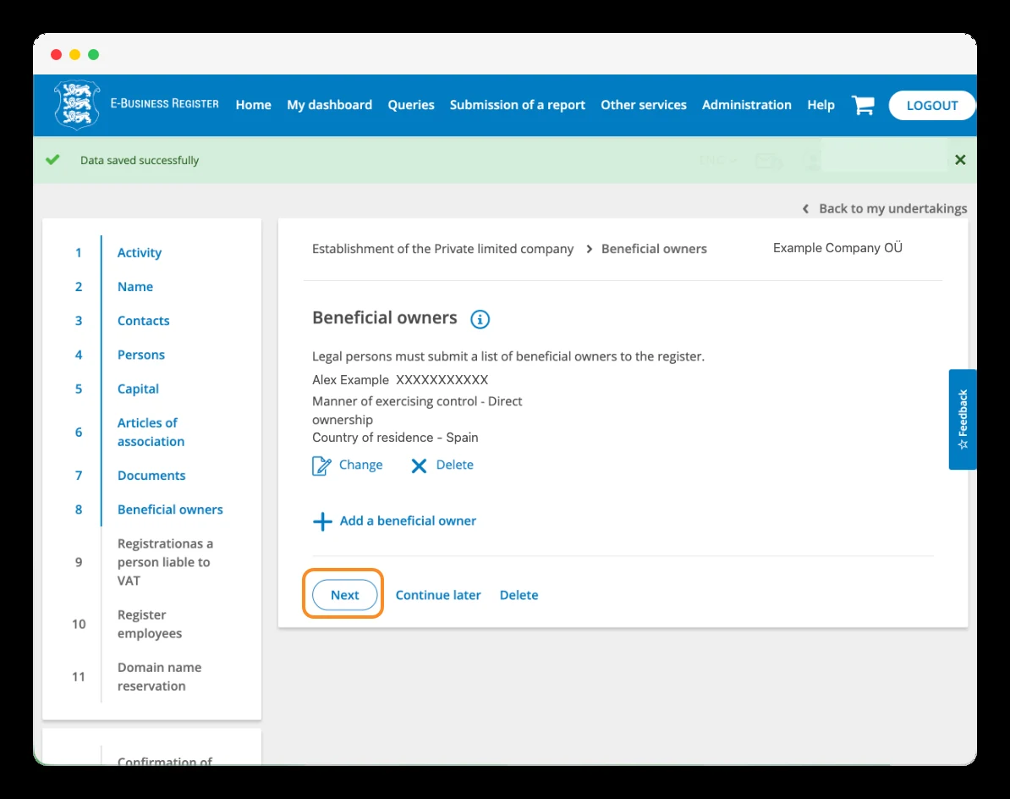
Task: Click the Alex Example owner name
Action: (x=350, y=380)
